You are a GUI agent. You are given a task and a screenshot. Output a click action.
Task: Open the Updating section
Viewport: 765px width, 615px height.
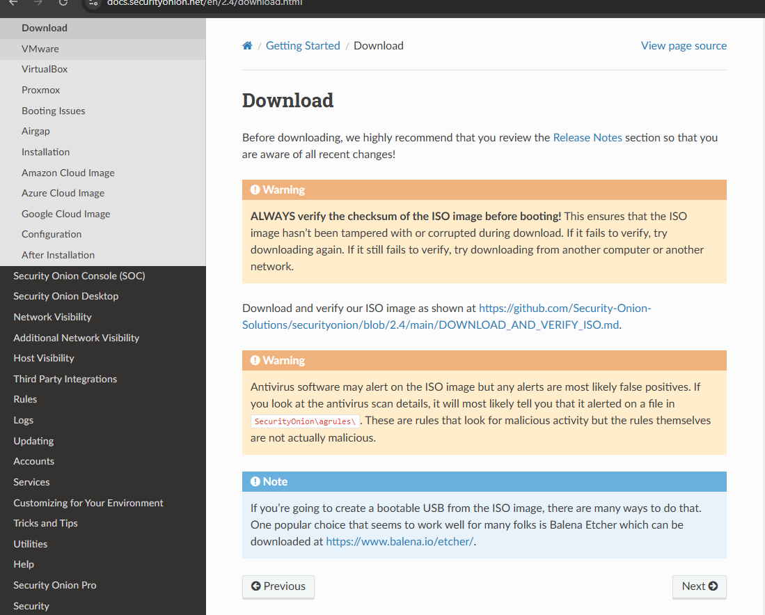point(103,441)
